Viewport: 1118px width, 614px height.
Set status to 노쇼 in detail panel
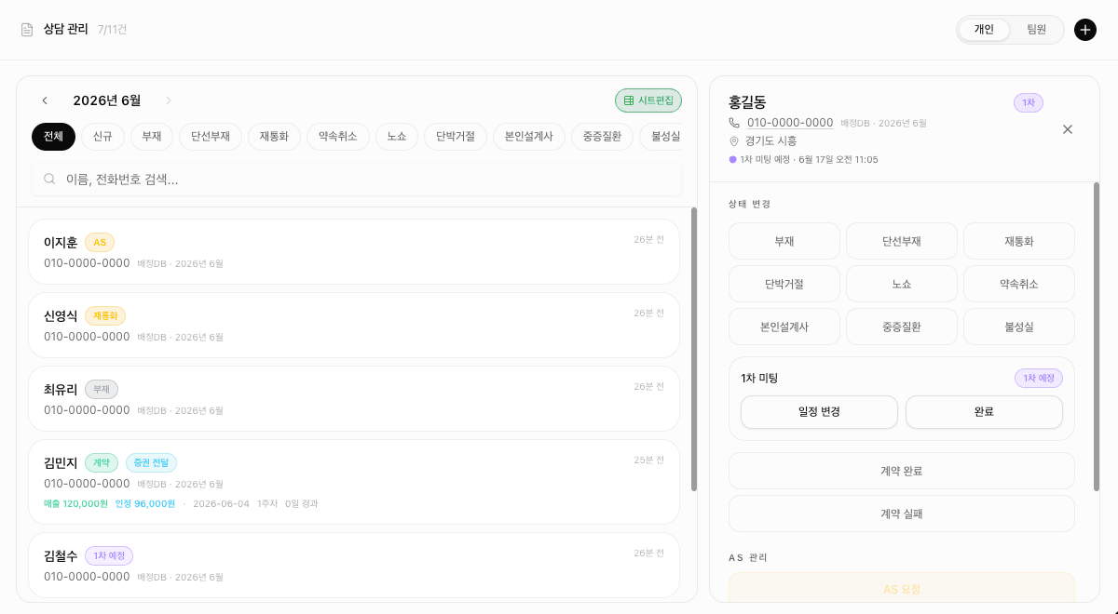[902, 284]
